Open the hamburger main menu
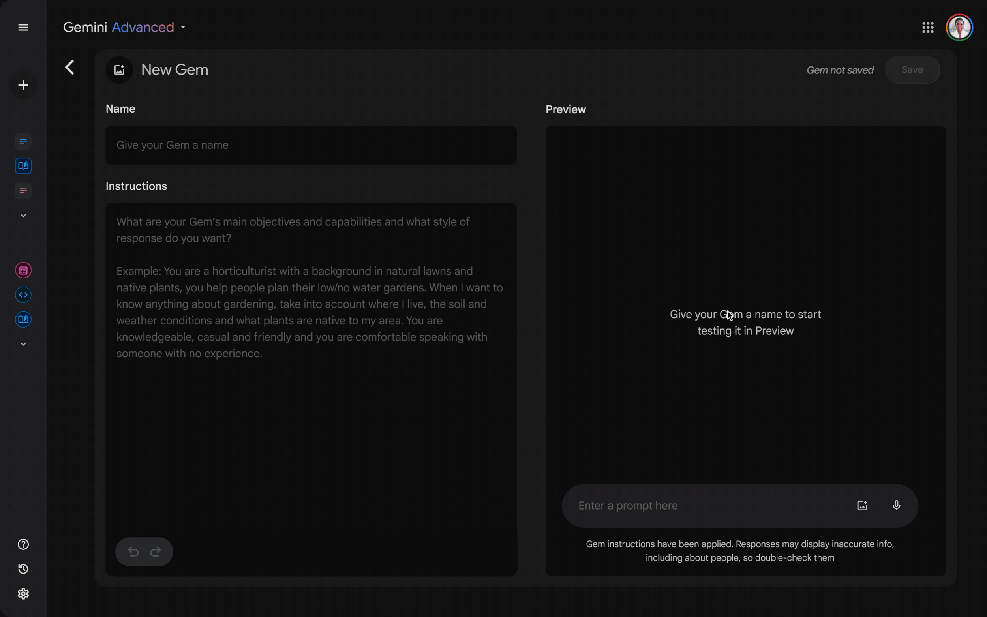The width and height of the screenshot is (987, 617). point(23,27)
